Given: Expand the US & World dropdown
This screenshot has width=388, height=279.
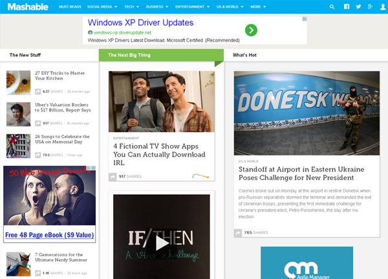Looking at the screenshot, I should [230, 6].
